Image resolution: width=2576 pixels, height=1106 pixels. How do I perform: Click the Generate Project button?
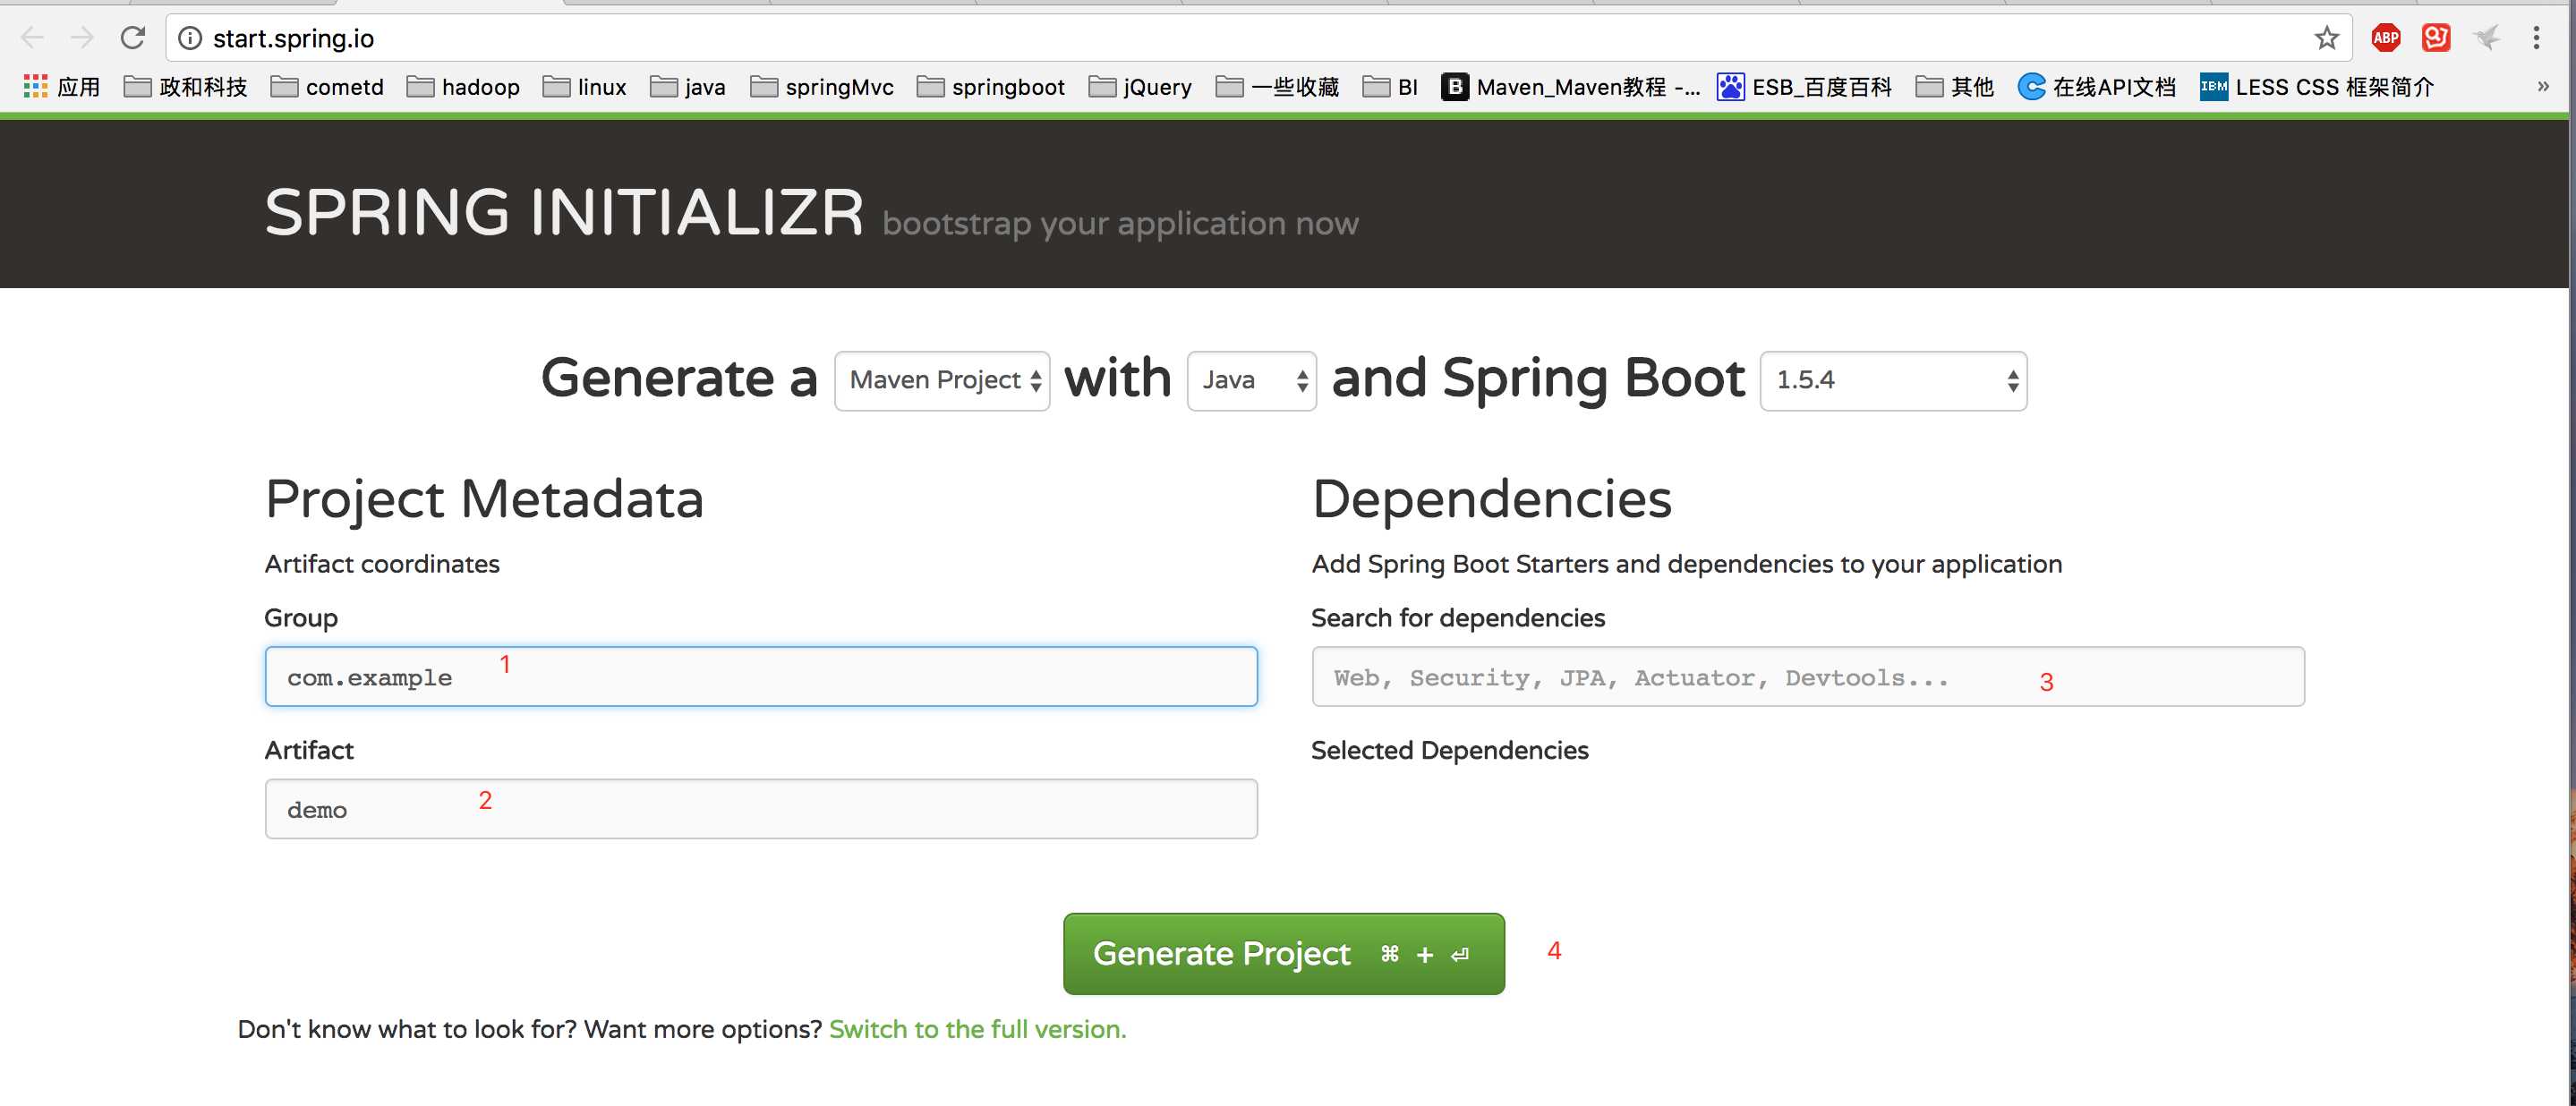coord(1283,953)
